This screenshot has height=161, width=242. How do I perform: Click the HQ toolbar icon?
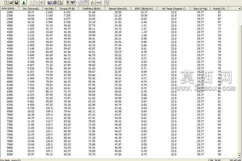98,2
